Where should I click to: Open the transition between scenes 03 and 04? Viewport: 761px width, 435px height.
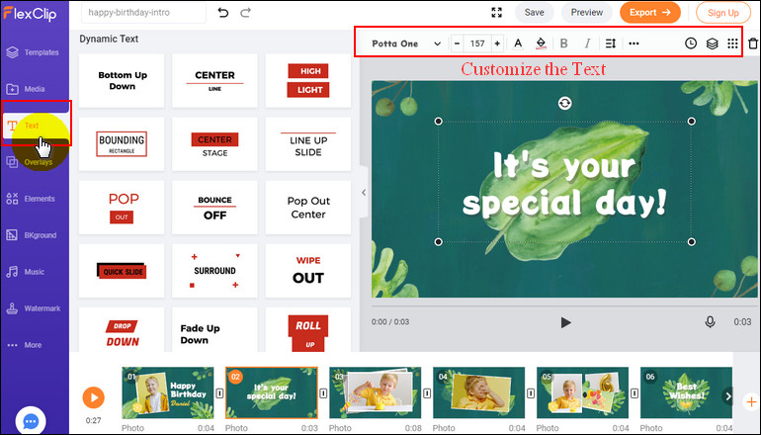(x=427, y=392)
